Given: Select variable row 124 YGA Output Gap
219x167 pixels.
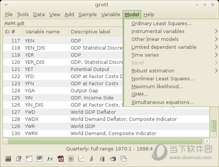Looking at the screenshot, I should pos(63,91).
